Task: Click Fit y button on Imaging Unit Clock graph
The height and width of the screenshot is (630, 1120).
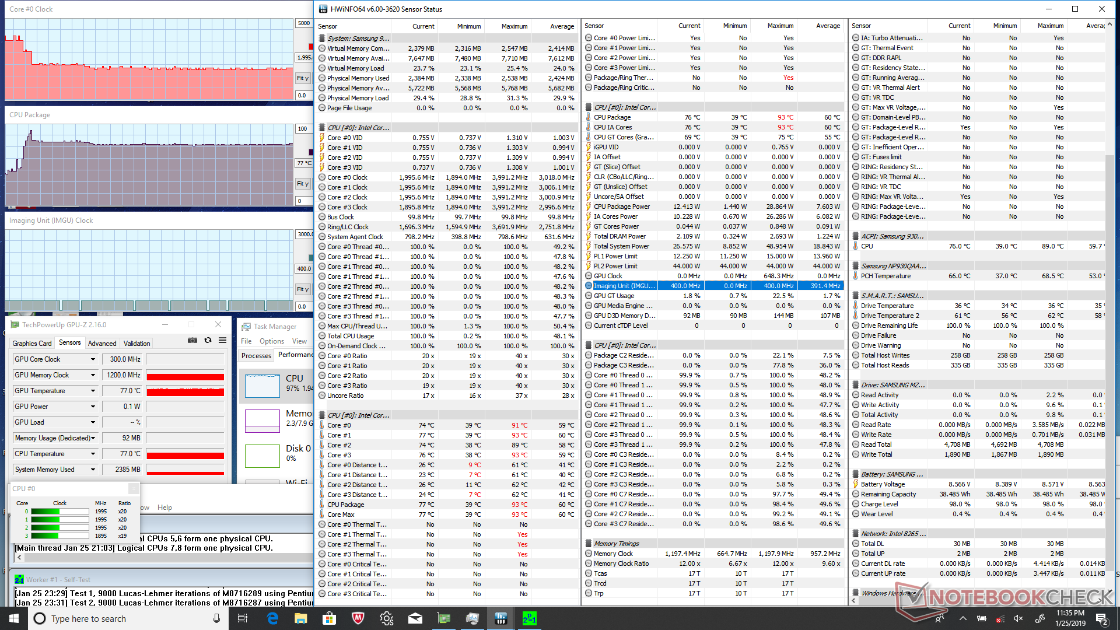Action: [x=303, y=289]
